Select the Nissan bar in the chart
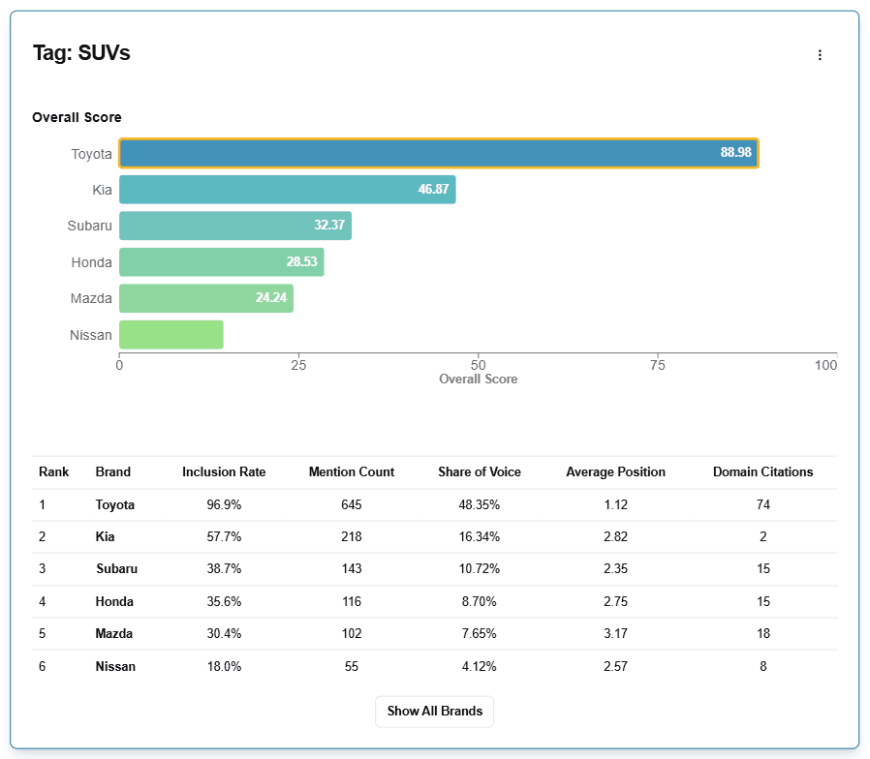 coord(170,334)
